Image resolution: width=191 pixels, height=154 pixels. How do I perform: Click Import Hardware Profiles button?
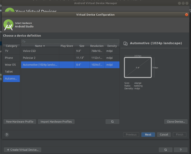[x=56, y=122]
